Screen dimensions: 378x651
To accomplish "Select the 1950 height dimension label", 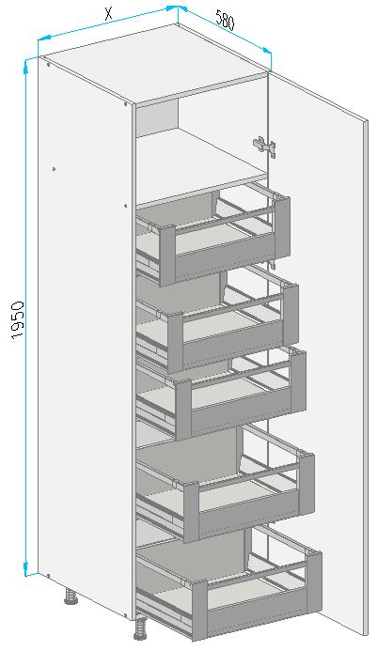I will click(18, 320).
